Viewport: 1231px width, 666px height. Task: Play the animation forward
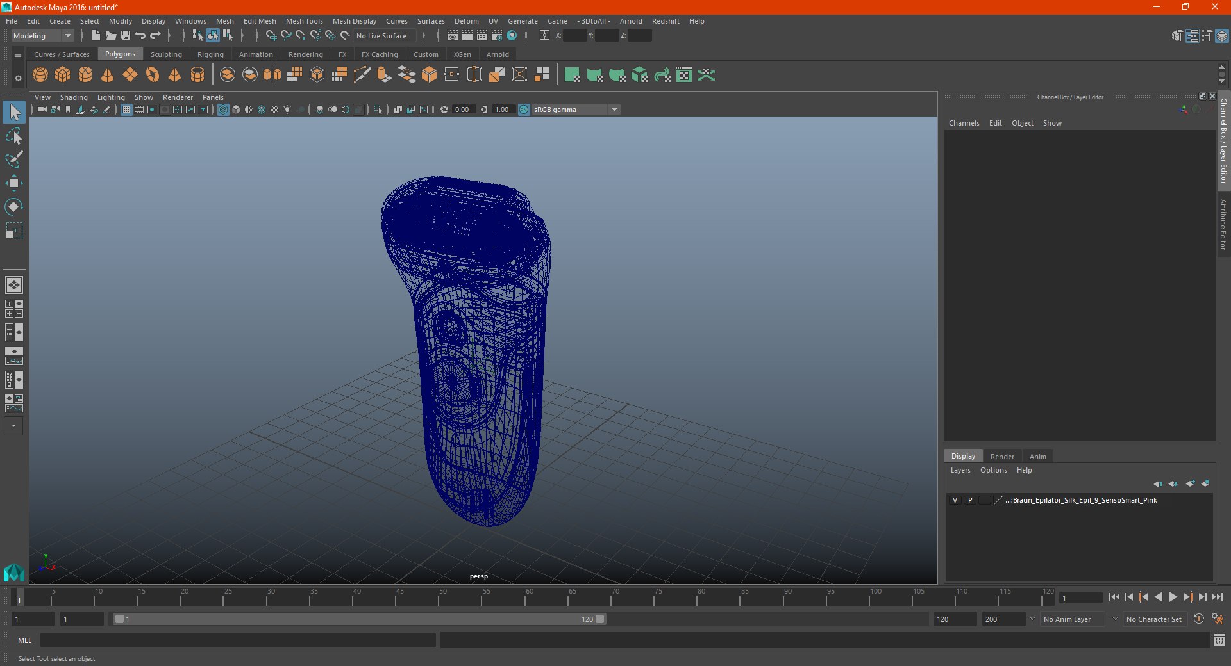1173,597
